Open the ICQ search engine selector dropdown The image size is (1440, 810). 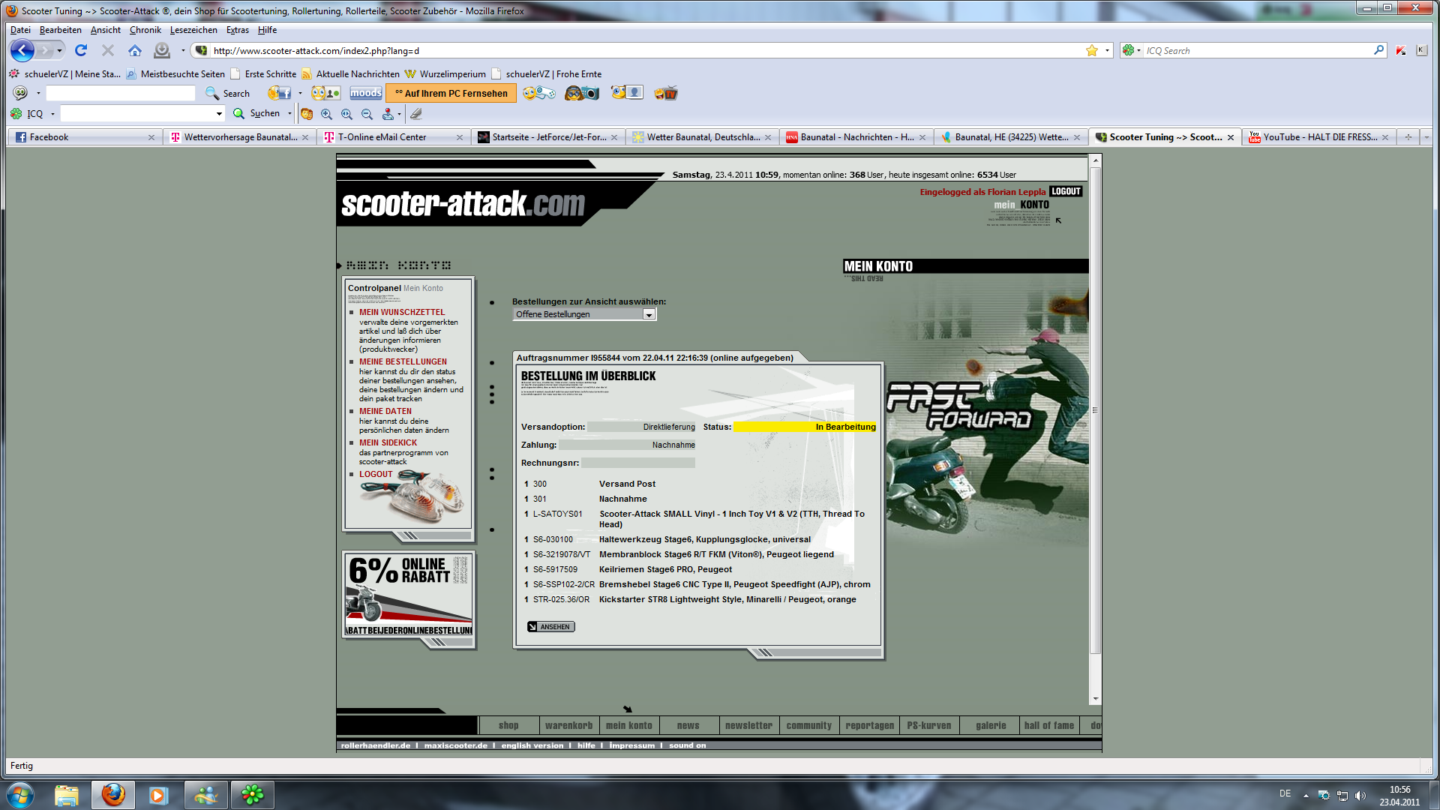coord(1132,50)
